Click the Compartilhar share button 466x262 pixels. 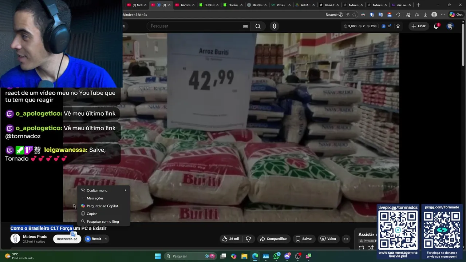273,239
